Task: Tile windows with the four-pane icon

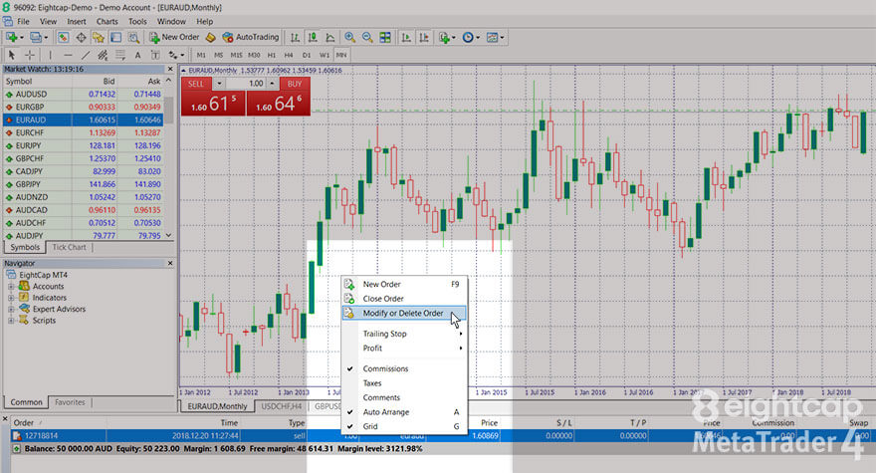Action: 385,38
